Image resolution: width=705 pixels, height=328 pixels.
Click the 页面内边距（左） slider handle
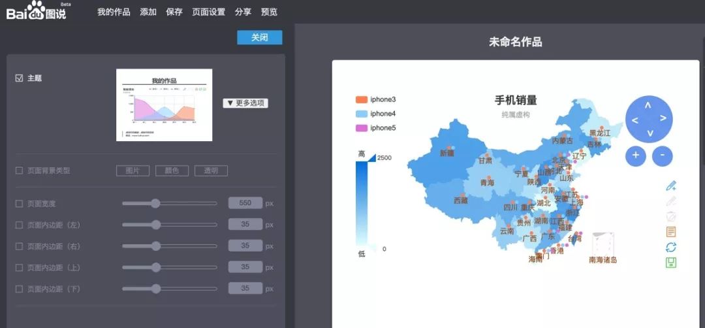[155, 225]
